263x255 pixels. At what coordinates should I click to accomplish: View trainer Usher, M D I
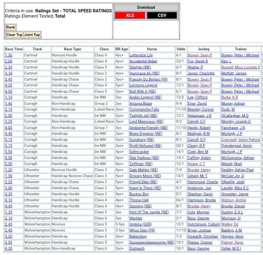tap(231, 249)
